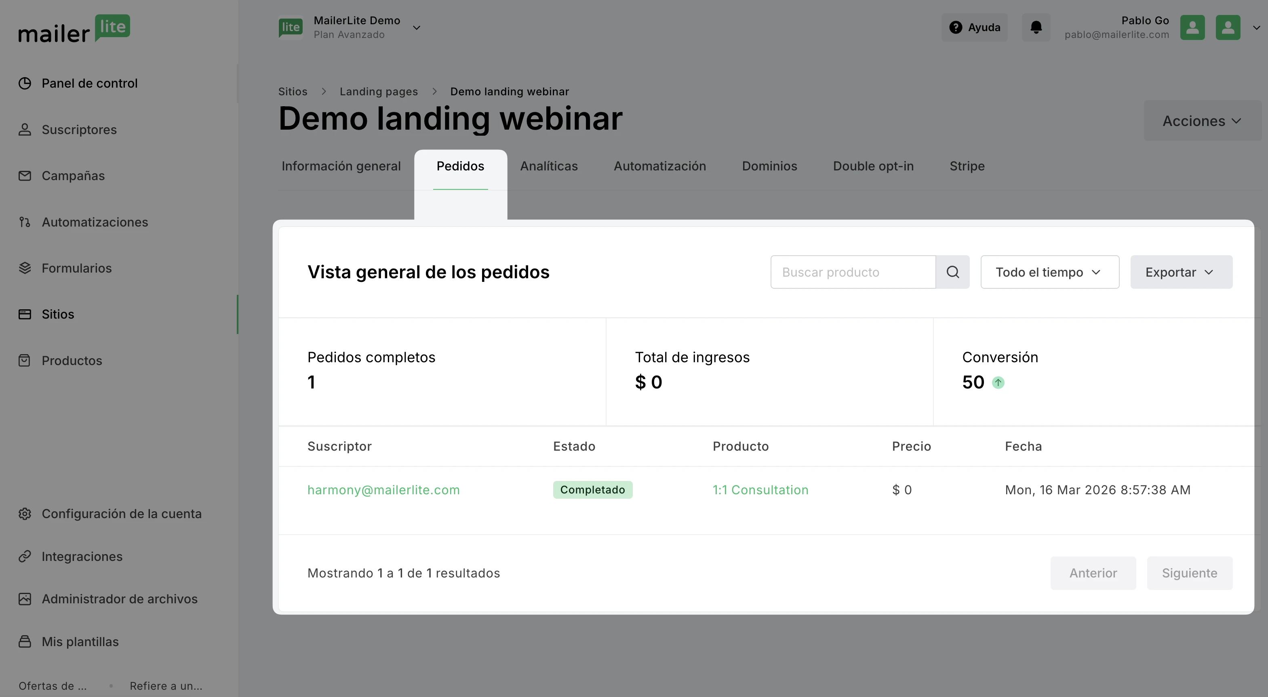Click the Productos shopping bag icon
The width and height of the screenshot is (1268, 697).
[x=25, y=361]
